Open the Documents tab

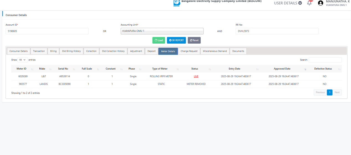(238, 51)
